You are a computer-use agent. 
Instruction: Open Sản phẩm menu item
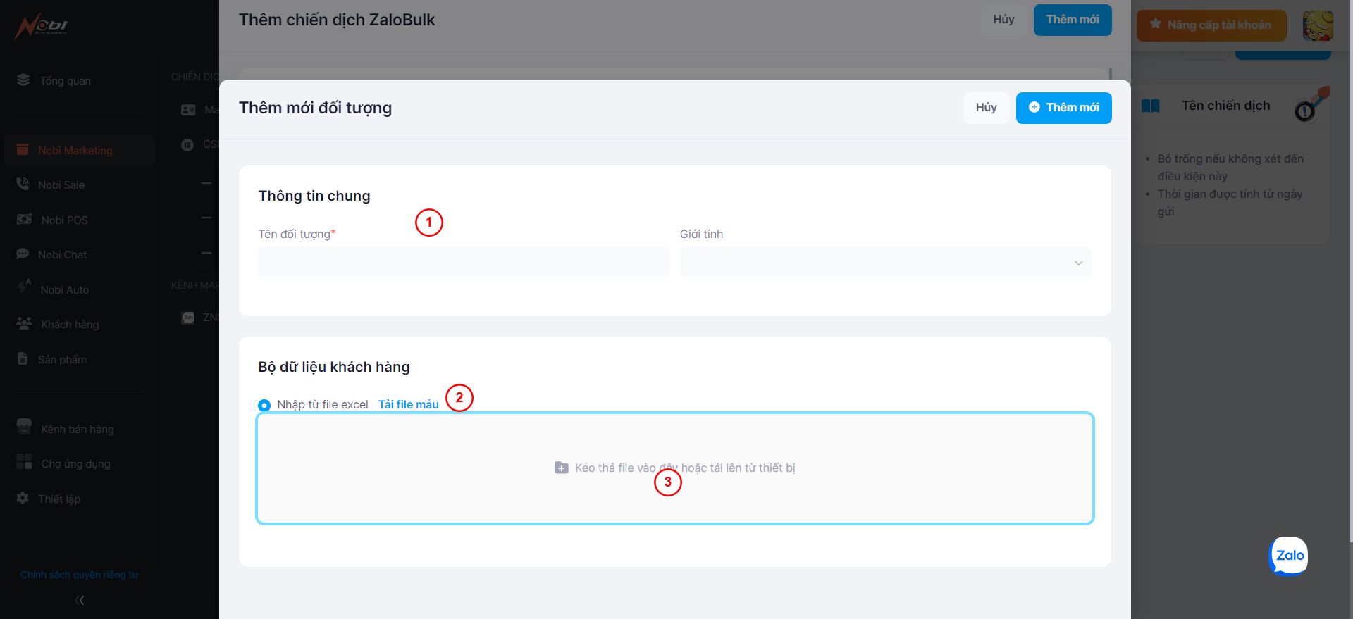[62, 359]
